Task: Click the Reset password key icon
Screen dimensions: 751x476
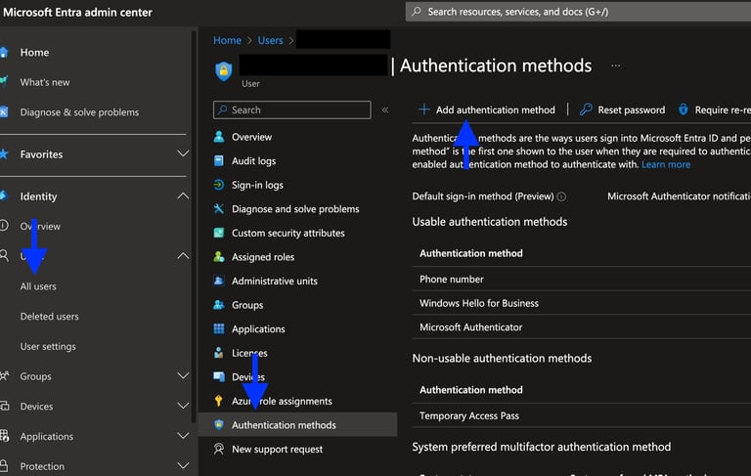Action: tap(586, 109)
